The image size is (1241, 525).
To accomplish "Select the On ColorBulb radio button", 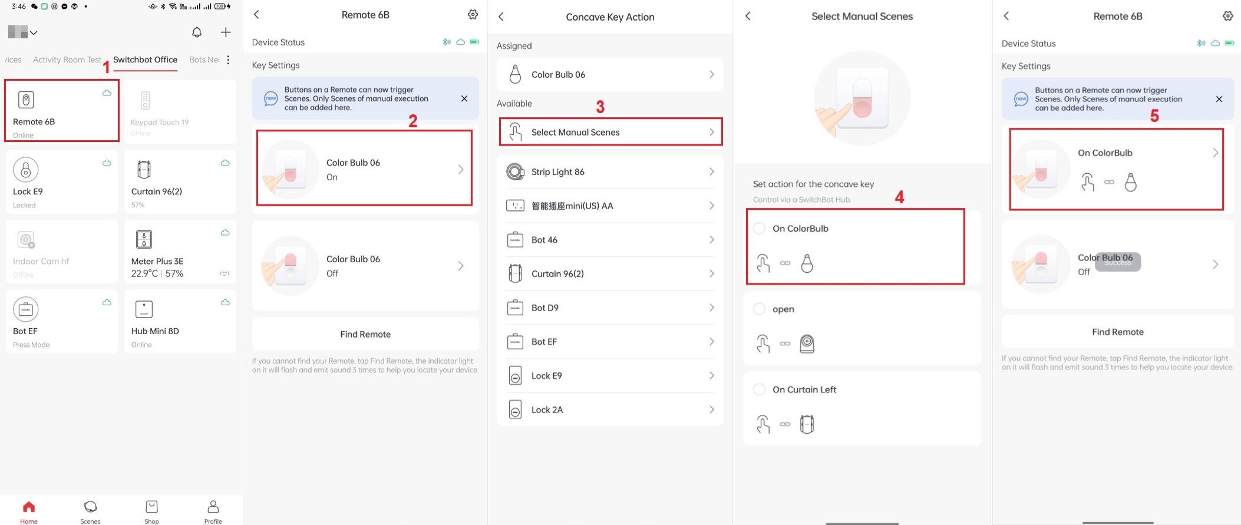I will pyautogui.click(x=760, y=229).
